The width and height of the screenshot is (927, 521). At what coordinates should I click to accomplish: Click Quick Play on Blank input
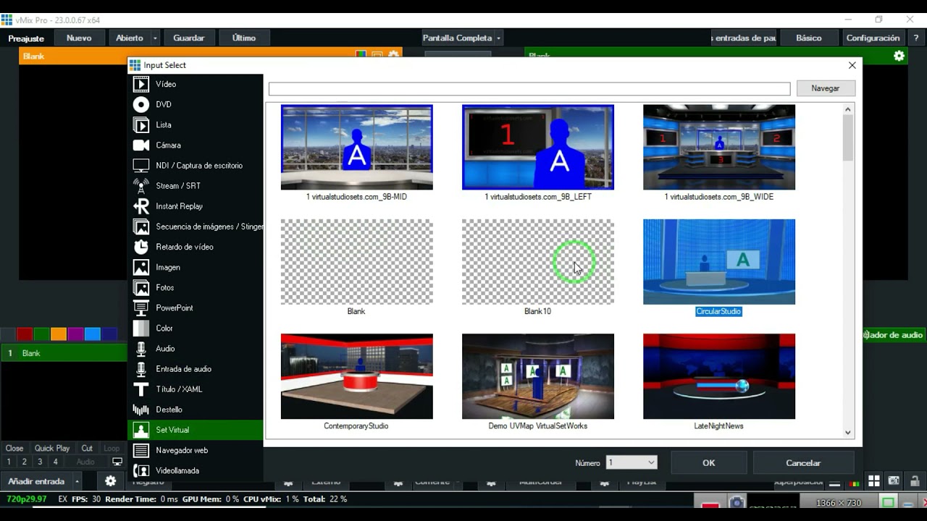[52, 449]
